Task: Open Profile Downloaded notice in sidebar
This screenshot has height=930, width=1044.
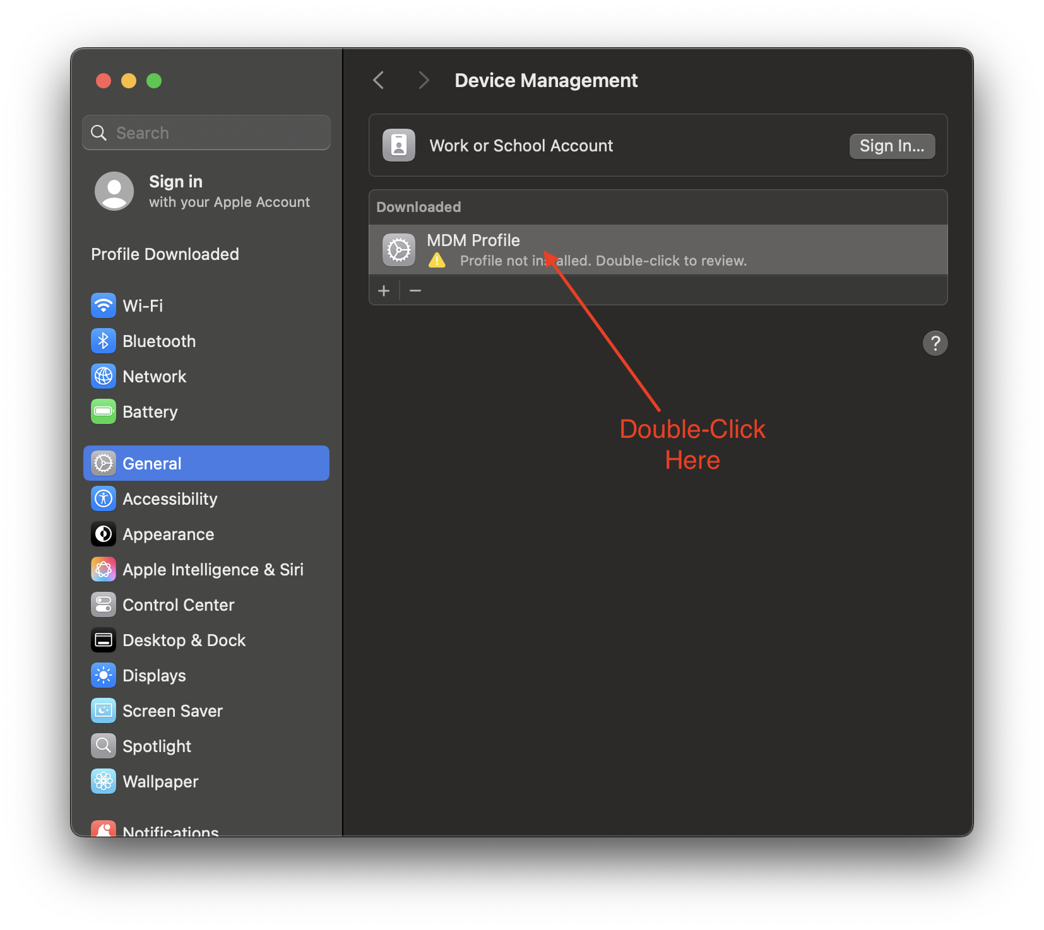Action: [165, 254]
